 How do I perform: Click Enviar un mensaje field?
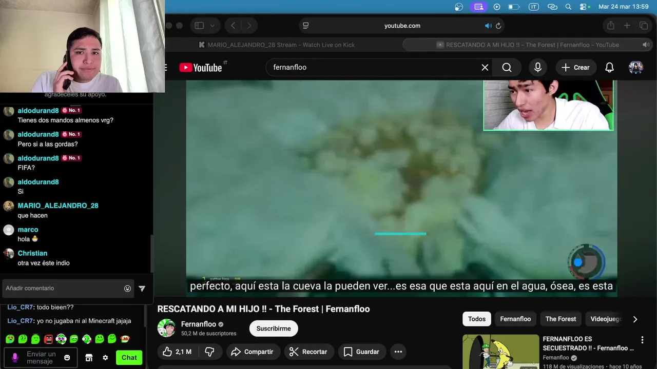(x=41, y=358)
